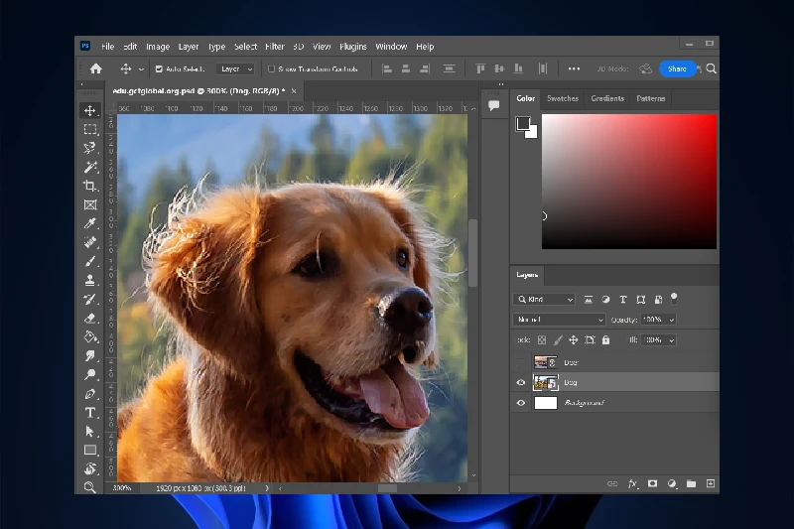The height and width of the screenshot is (529, 794).
Task: Uncheck the Auto-Select checkbox
Action: coord(159,69)
